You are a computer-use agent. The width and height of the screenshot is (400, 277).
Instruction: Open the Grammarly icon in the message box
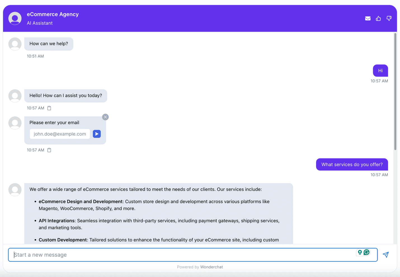pyautogui.click(x=367, y=252)
